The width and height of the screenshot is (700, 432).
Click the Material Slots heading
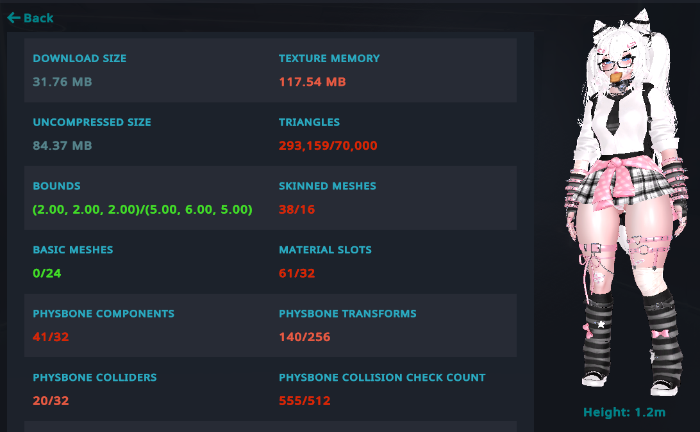pos(325,250)
